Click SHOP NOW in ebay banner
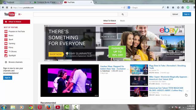Viewport: 196px width, 110px height. (56, 54)
